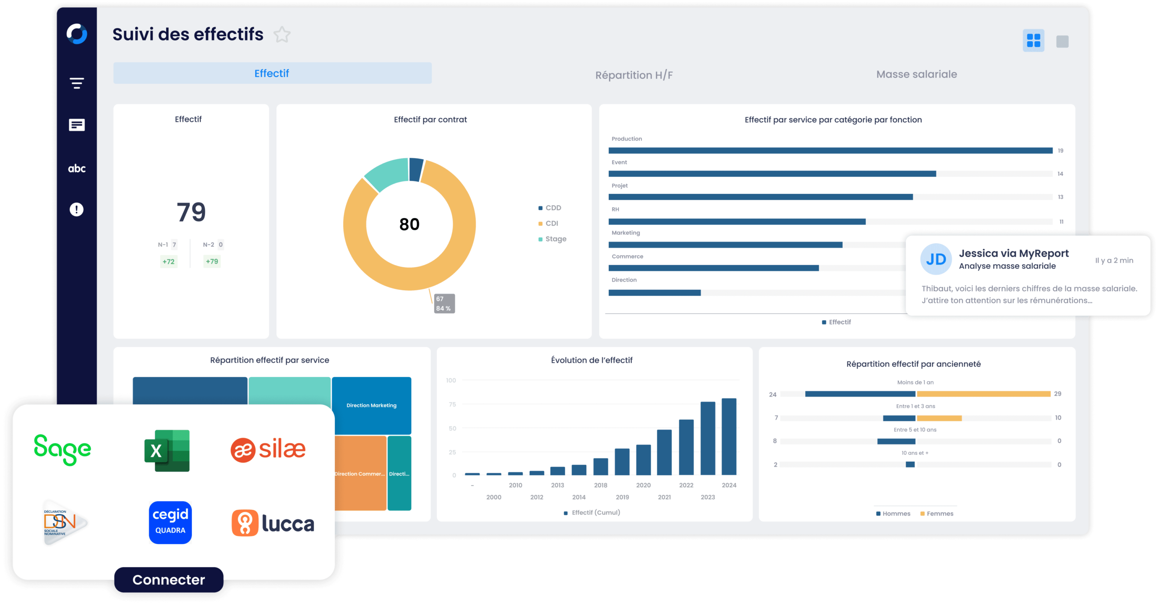
Task: Open the alert exclamation icon
Action: coord(77,209)
